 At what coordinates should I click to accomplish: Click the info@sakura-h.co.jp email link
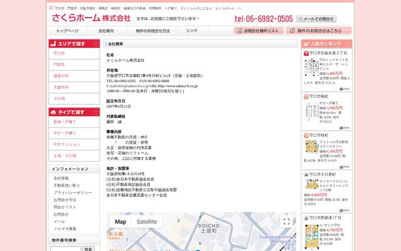(x=127, y=86)
